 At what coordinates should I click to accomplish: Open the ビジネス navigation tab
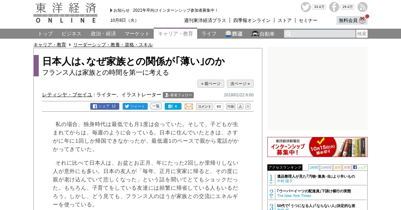coord(72,34)
